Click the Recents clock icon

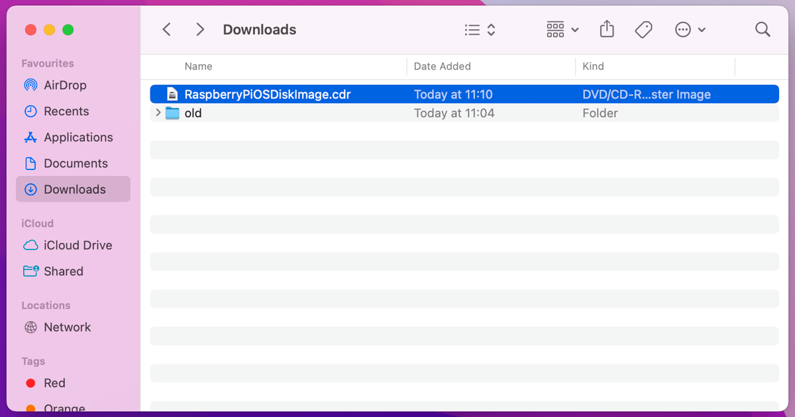click(30, 111)
